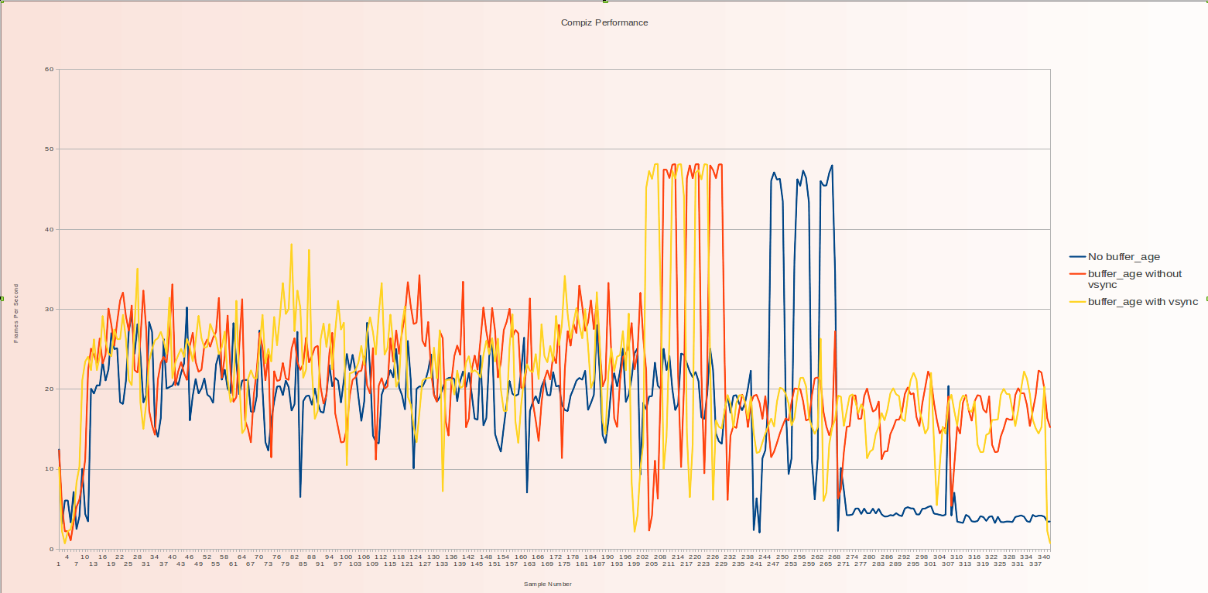Image resolution: width=1208 pixels, height=593 pixels.
Task: Click the x-axis label 151
Action: click(494, 564)
